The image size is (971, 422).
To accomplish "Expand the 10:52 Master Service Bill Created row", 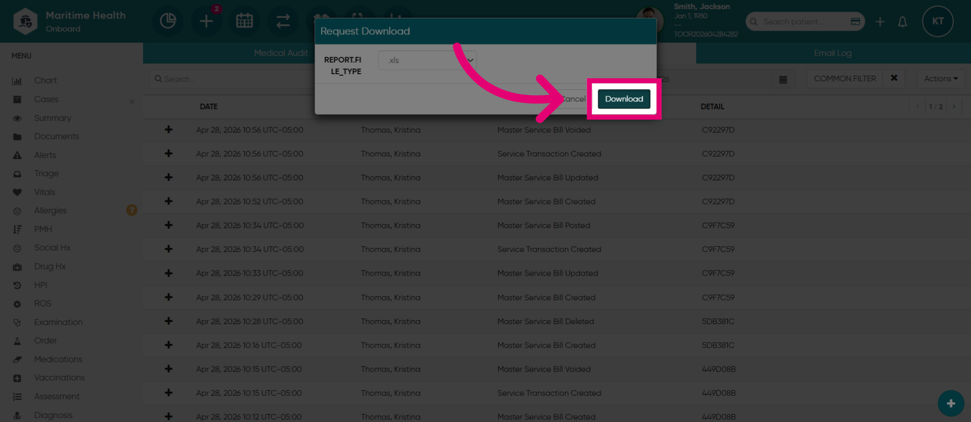I will (x=168, y=201).
